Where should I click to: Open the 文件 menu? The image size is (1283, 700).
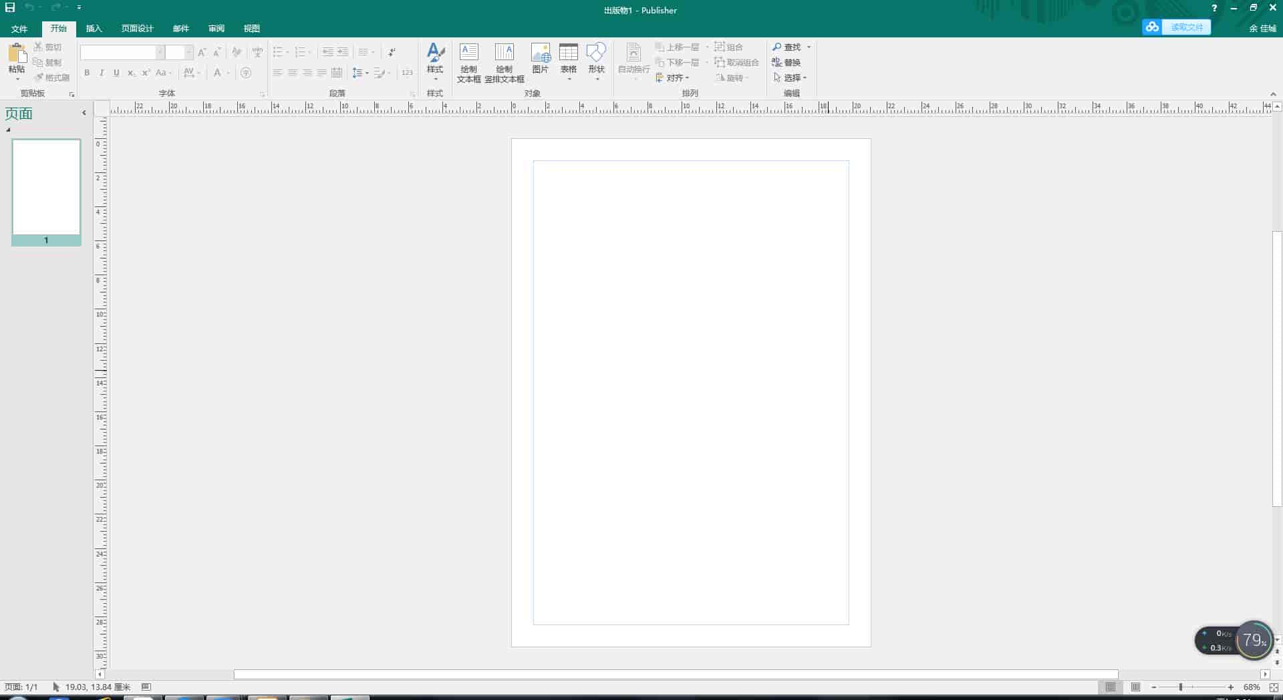tap(19, 28)
